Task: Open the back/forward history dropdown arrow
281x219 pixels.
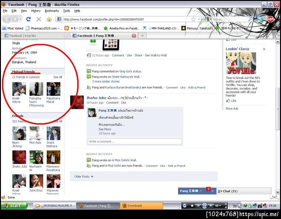Action: pyautogui.click(x=21, y=19)
